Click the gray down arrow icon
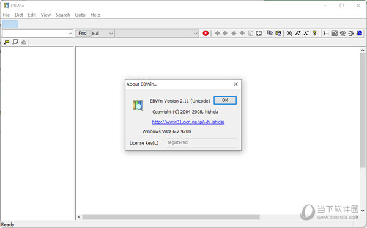Screen dimensions: 367x228 [x=242, y=33]
